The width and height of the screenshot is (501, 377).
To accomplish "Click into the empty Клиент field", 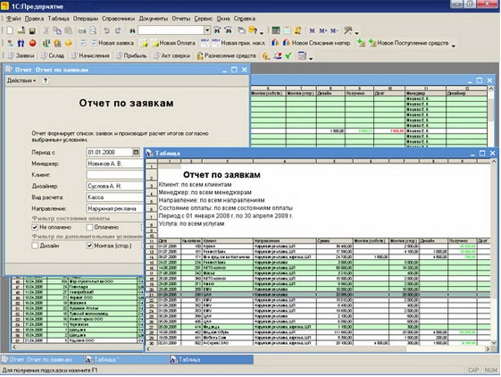I will 115,175.
